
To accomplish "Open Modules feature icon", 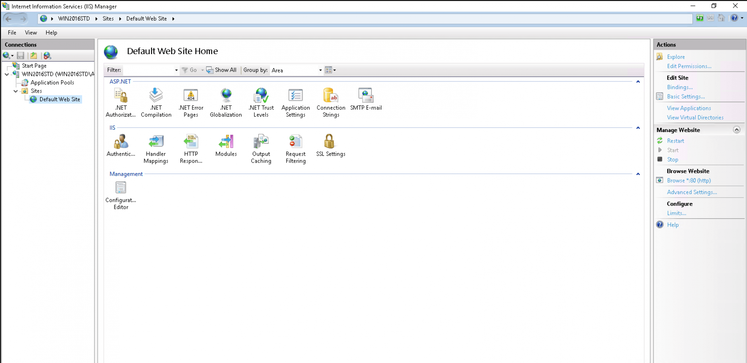I will click(226, 145).
